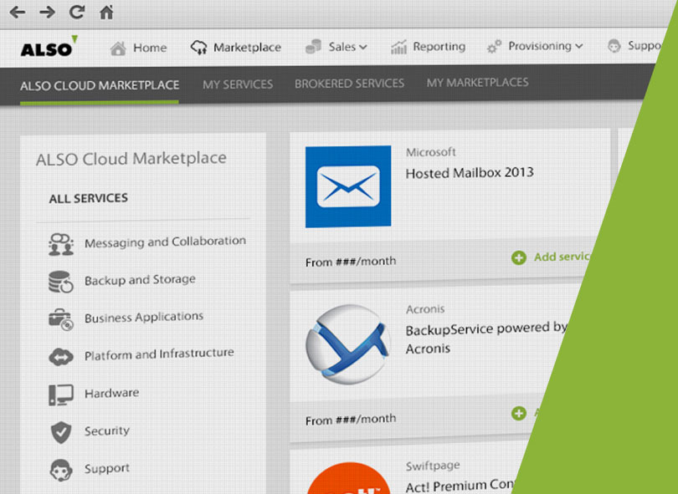Open the Marketplace menu item
Screen dimensions: 678x494
[x=247, y=47]
